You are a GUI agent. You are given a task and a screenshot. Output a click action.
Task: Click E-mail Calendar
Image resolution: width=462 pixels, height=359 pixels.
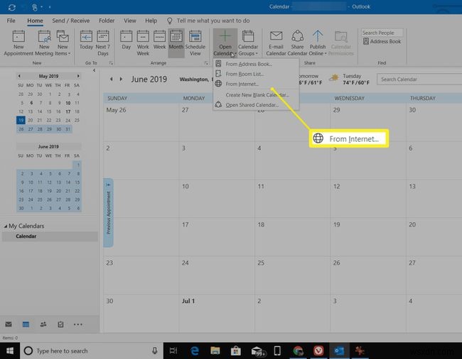(276, 43)
